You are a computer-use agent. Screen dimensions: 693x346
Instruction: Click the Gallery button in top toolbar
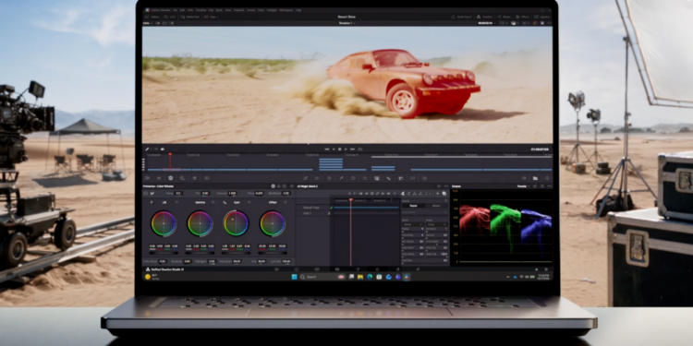(x=152, y=17)
